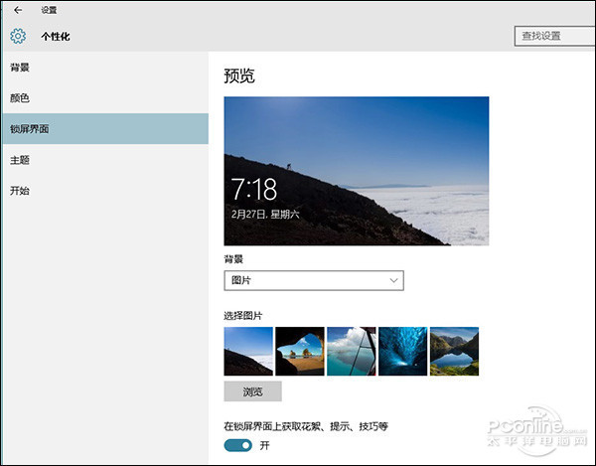Viewport: 596px width, 466px height.
Task: Click the 个性化 page heading
Action: (x=56, y=37)
